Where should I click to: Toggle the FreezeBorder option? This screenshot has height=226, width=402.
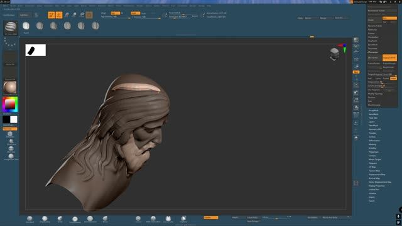click(375, 63)
